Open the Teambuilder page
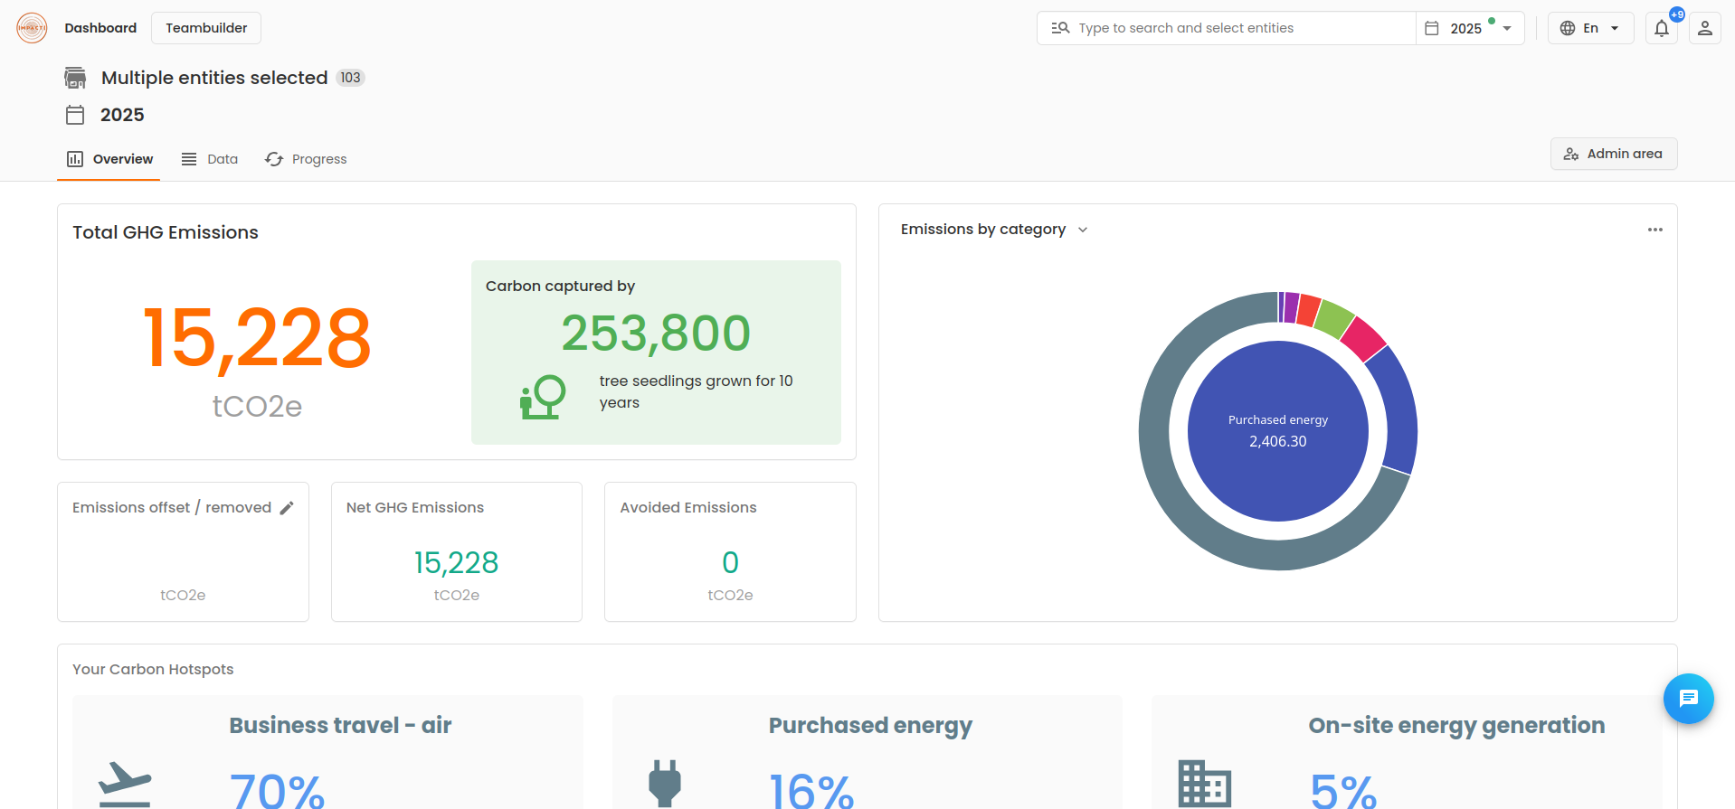Image resolution: width=1735 pixels, height=809 pixels. [x=206, y=28]
